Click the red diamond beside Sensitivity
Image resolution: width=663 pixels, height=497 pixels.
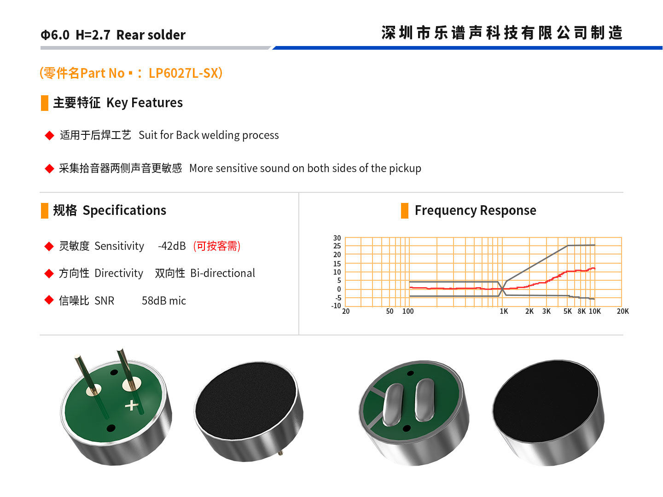pyautogui.click(x=49, y=246)
